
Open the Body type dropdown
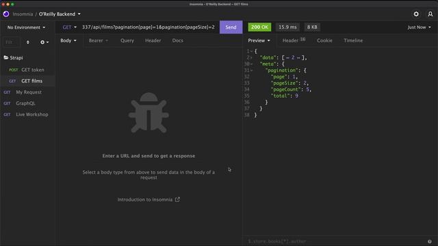[68, 40]
